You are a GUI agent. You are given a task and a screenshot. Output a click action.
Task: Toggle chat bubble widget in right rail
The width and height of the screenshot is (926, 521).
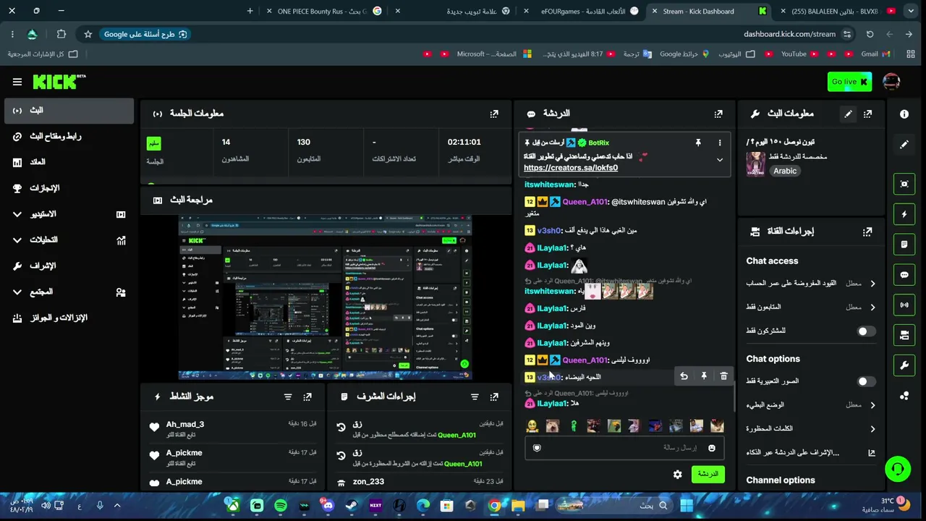point(904,275)
